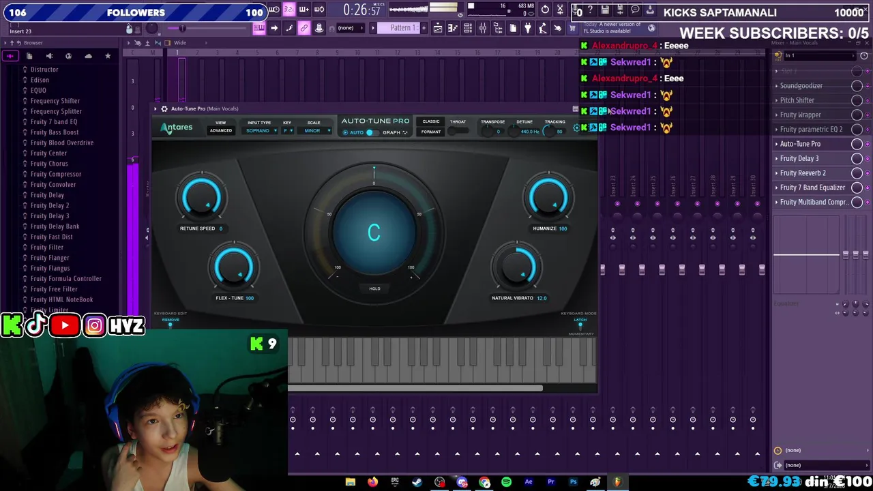Select Fruity Chorus in the Browser
This screenshot has height=491, width=873.
(x=49, y=164)
